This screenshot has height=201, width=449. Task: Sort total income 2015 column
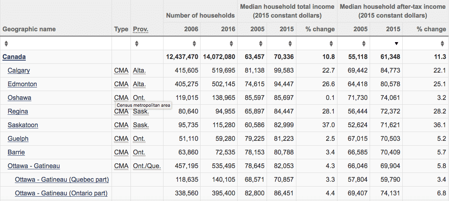[290, 44]
